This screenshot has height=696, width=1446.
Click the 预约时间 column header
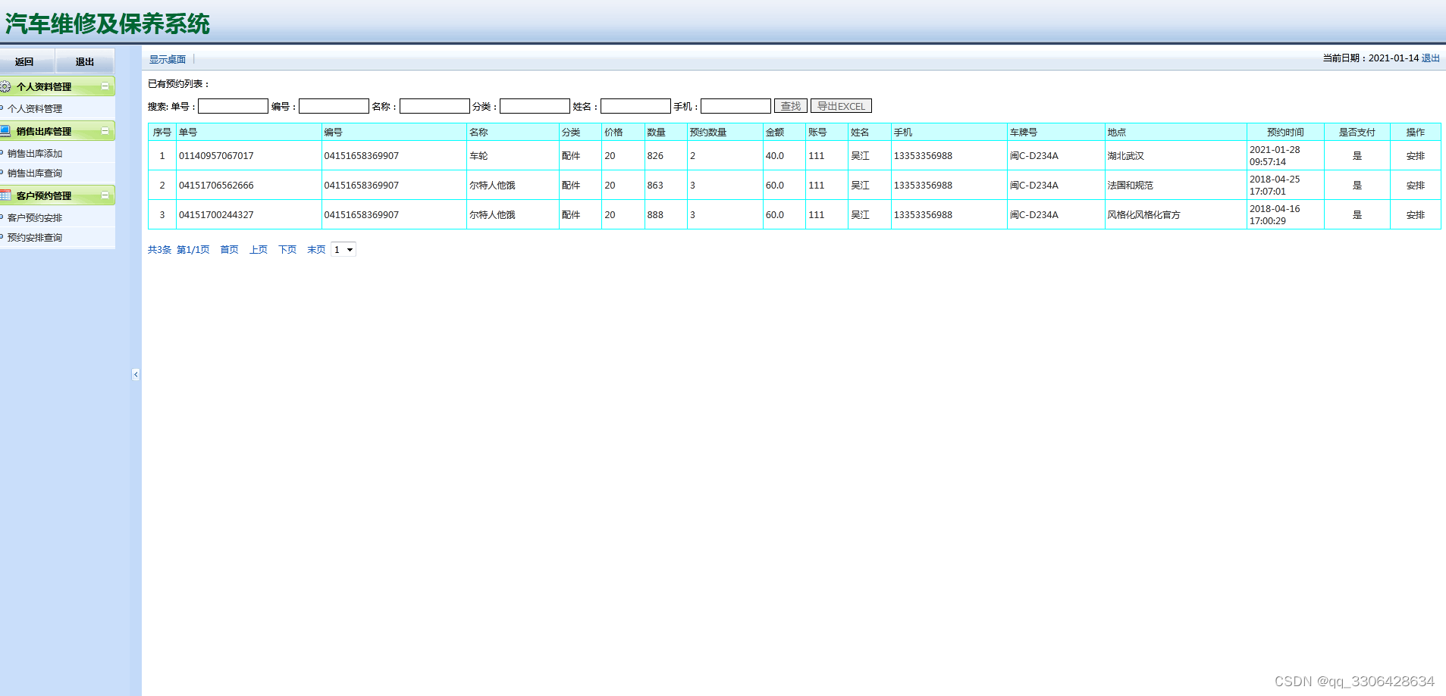(x=1285, y=132)
